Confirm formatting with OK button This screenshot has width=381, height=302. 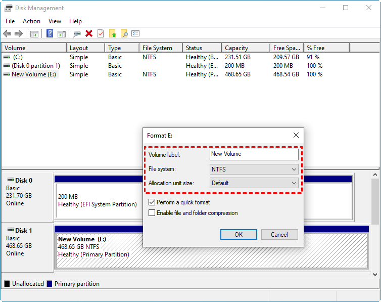click(x=239, y=234)
